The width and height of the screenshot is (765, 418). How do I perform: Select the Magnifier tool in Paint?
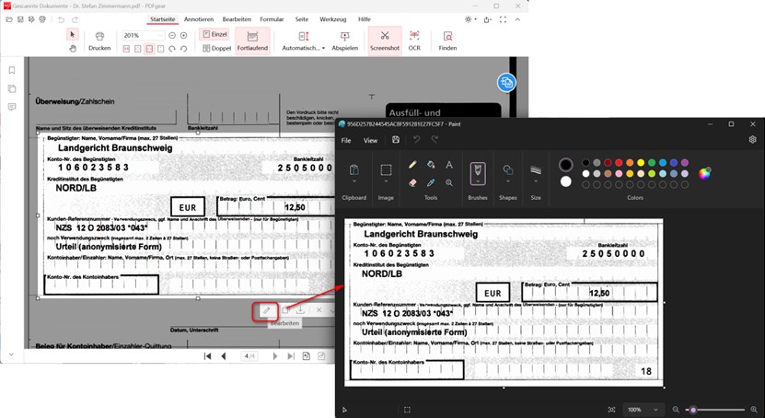(449, 183)
